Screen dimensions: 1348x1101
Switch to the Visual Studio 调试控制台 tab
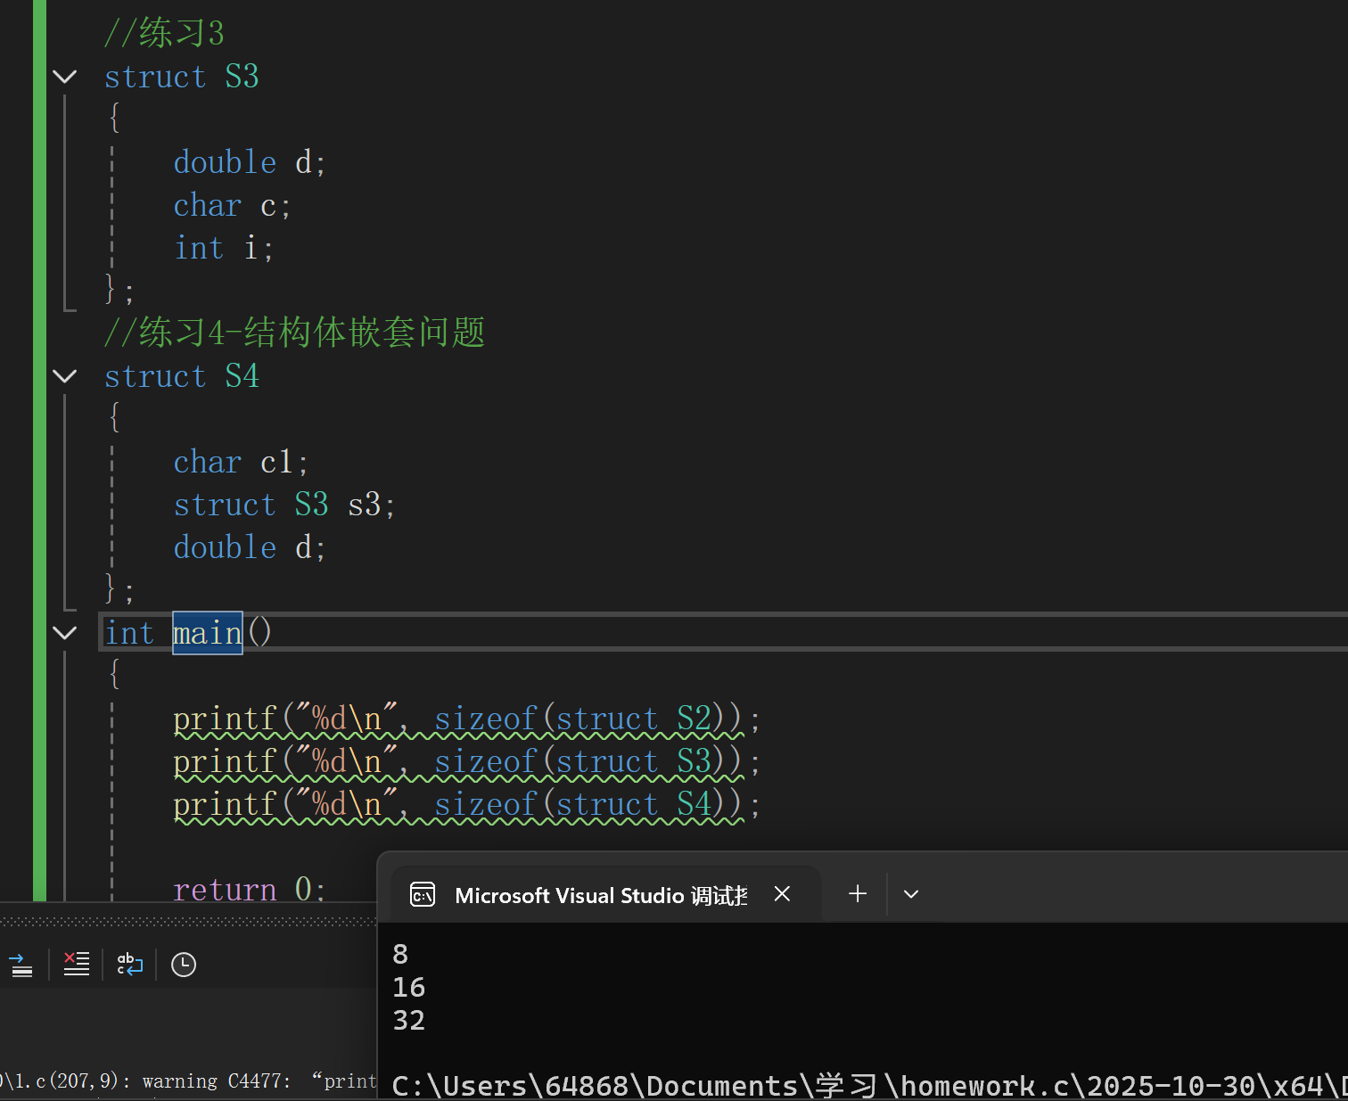(x=599, y=894)
